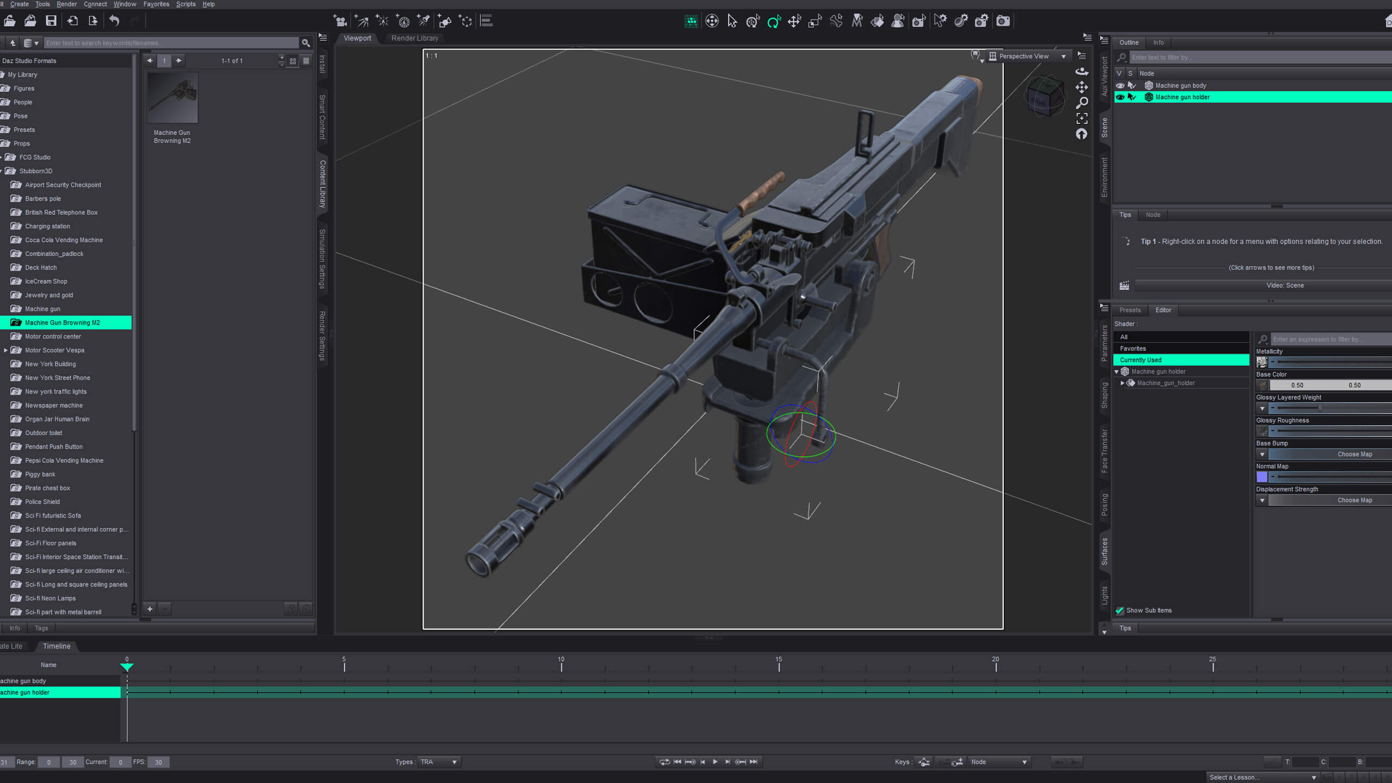Click the timeline Play button
Viewport: 1392px width, 783px height.
(x=715, y=762)
